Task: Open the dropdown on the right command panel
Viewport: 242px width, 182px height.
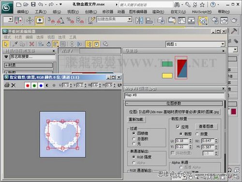Action: pos(235,50)
